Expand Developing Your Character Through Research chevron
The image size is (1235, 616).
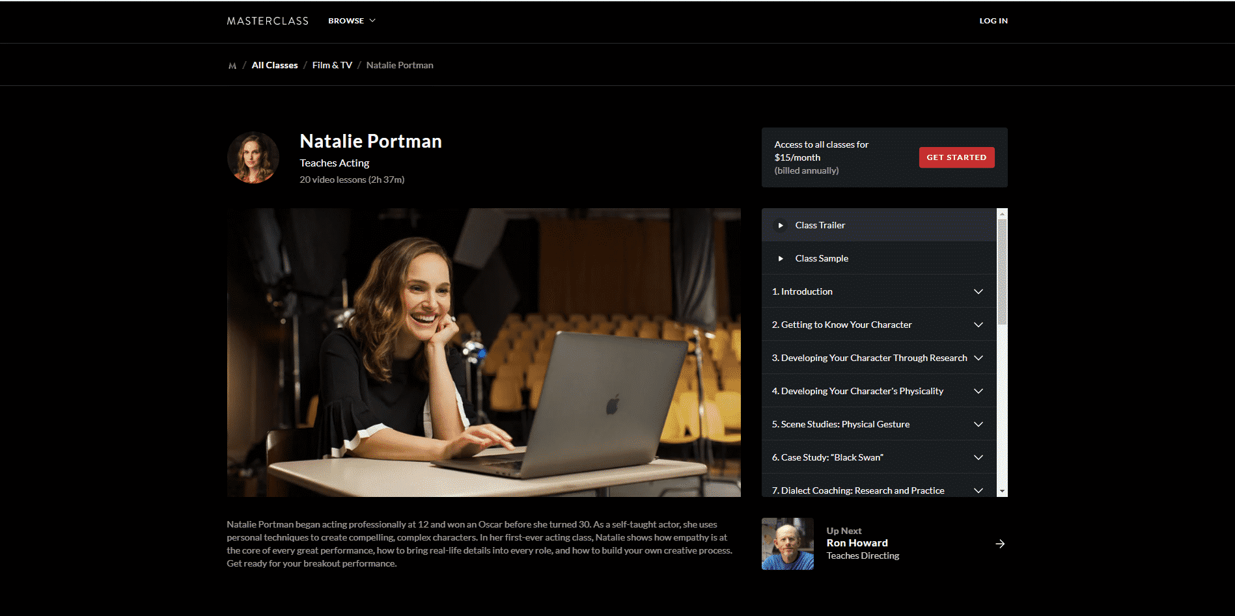click(978, 358)
